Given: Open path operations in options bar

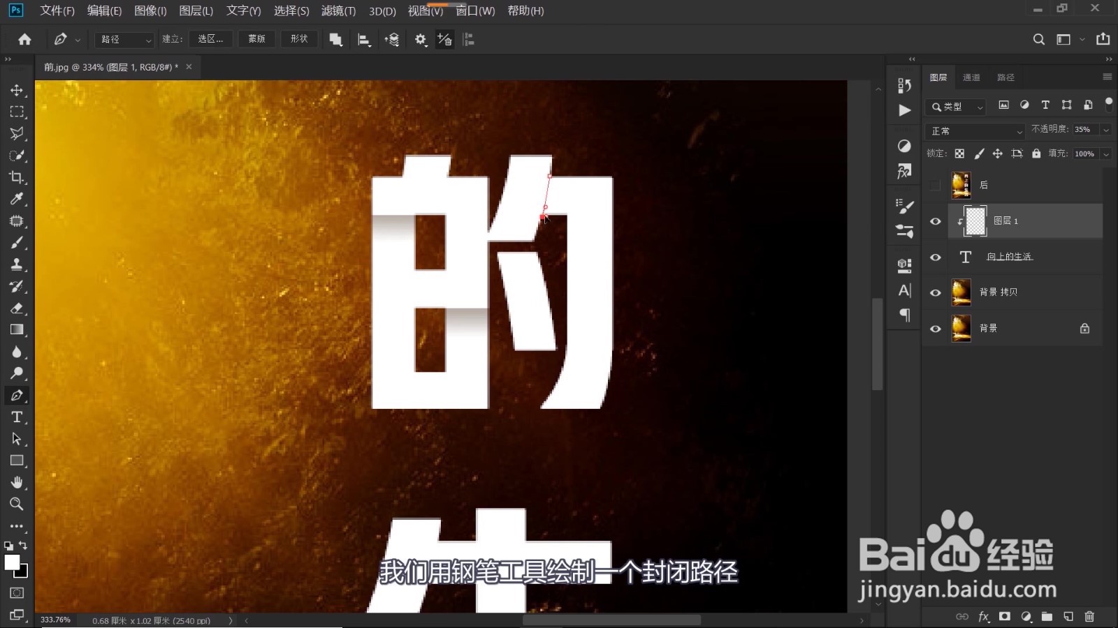Looking at the screenshot, I should point(336,39).
